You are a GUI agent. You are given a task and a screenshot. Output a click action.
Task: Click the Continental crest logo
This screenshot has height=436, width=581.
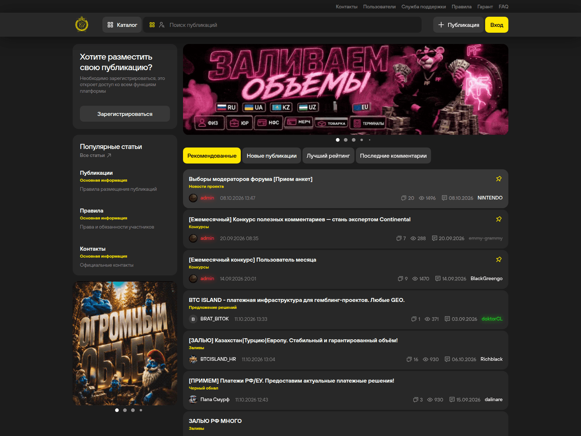tap(82, 25)
